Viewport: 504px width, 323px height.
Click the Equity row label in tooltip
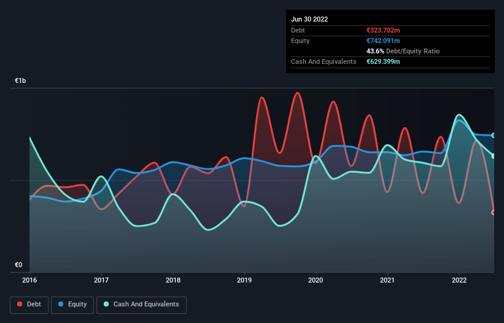coord(300,41)
